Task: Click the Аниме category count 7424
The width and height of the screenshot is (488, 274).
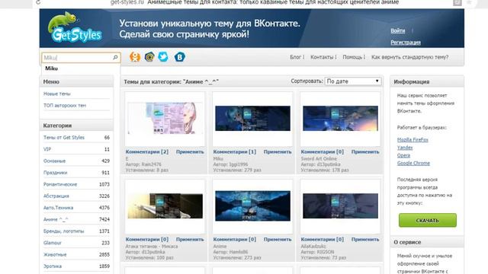Action: [x=104, y=219]
